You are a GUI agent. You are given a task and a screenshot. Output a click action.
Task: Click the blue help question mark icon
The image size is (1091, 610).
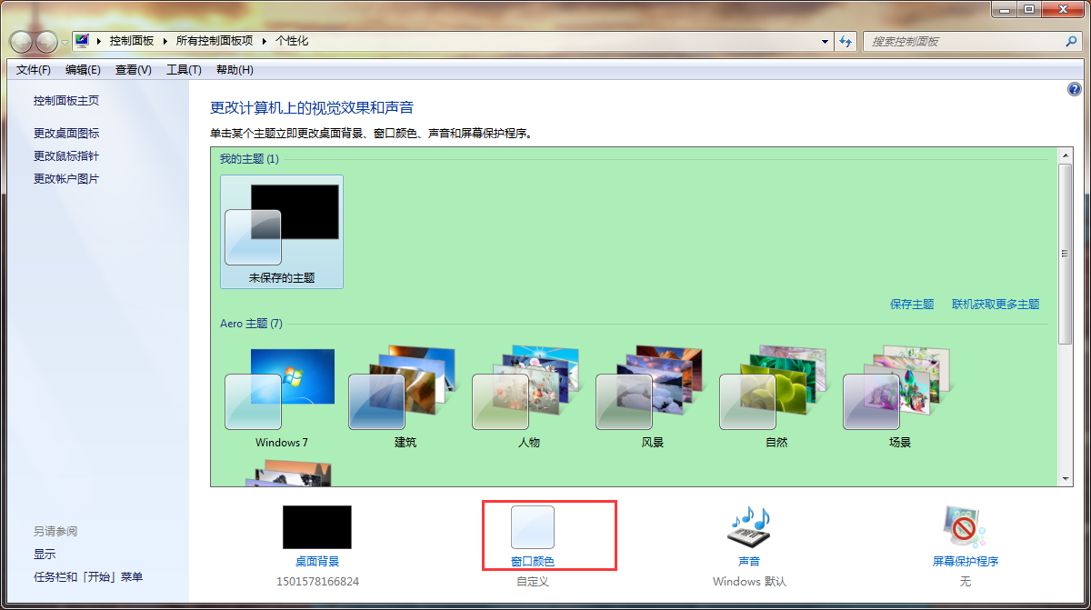(x=1074, y=90)
